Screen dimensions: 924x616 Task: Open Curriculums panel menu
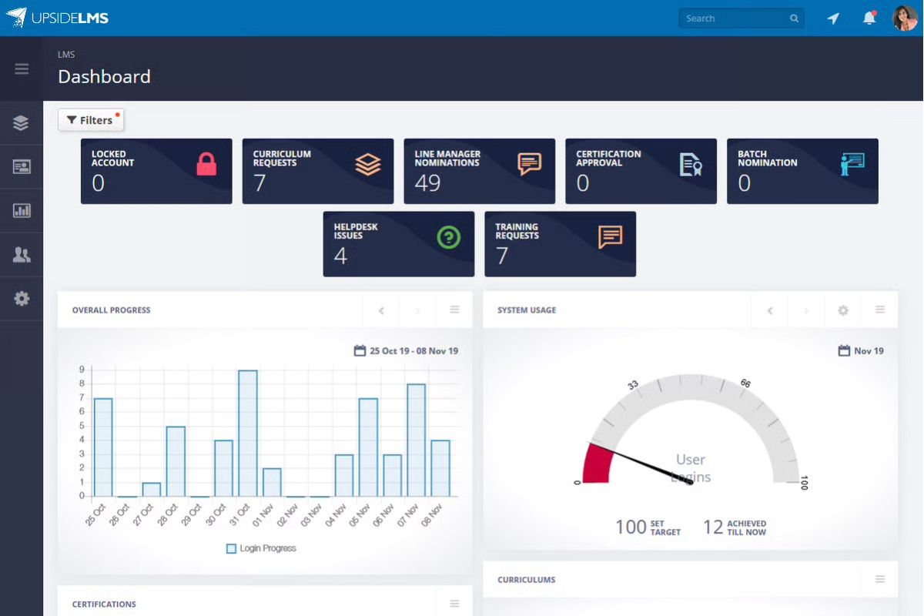(880, 579)
